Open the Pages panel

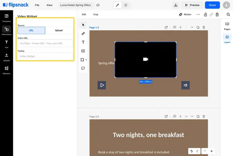(227, 26)
